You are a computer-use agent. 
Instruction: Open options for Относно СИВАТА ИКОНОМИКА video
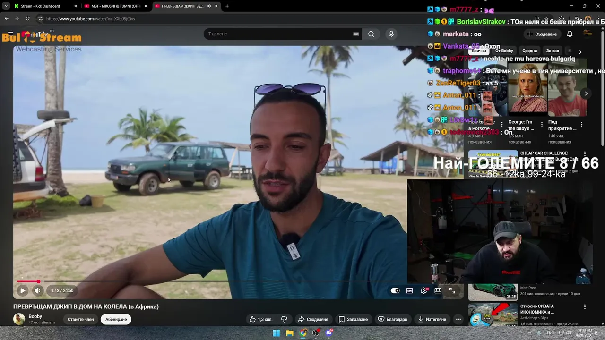click(x=585, y=307)
